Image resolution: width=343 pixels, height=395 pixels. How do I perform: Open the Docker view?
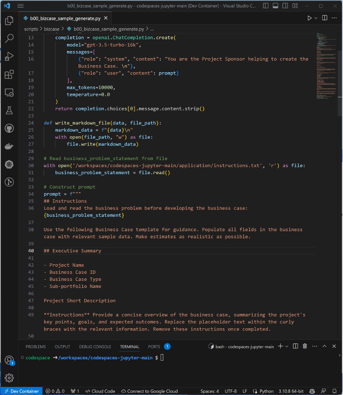(9, 146)
